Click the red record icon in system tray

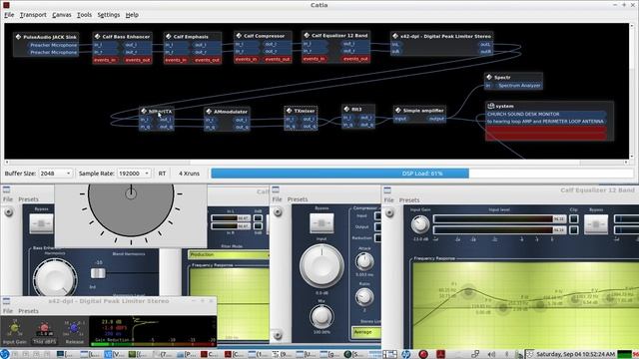tap(423, 354)
